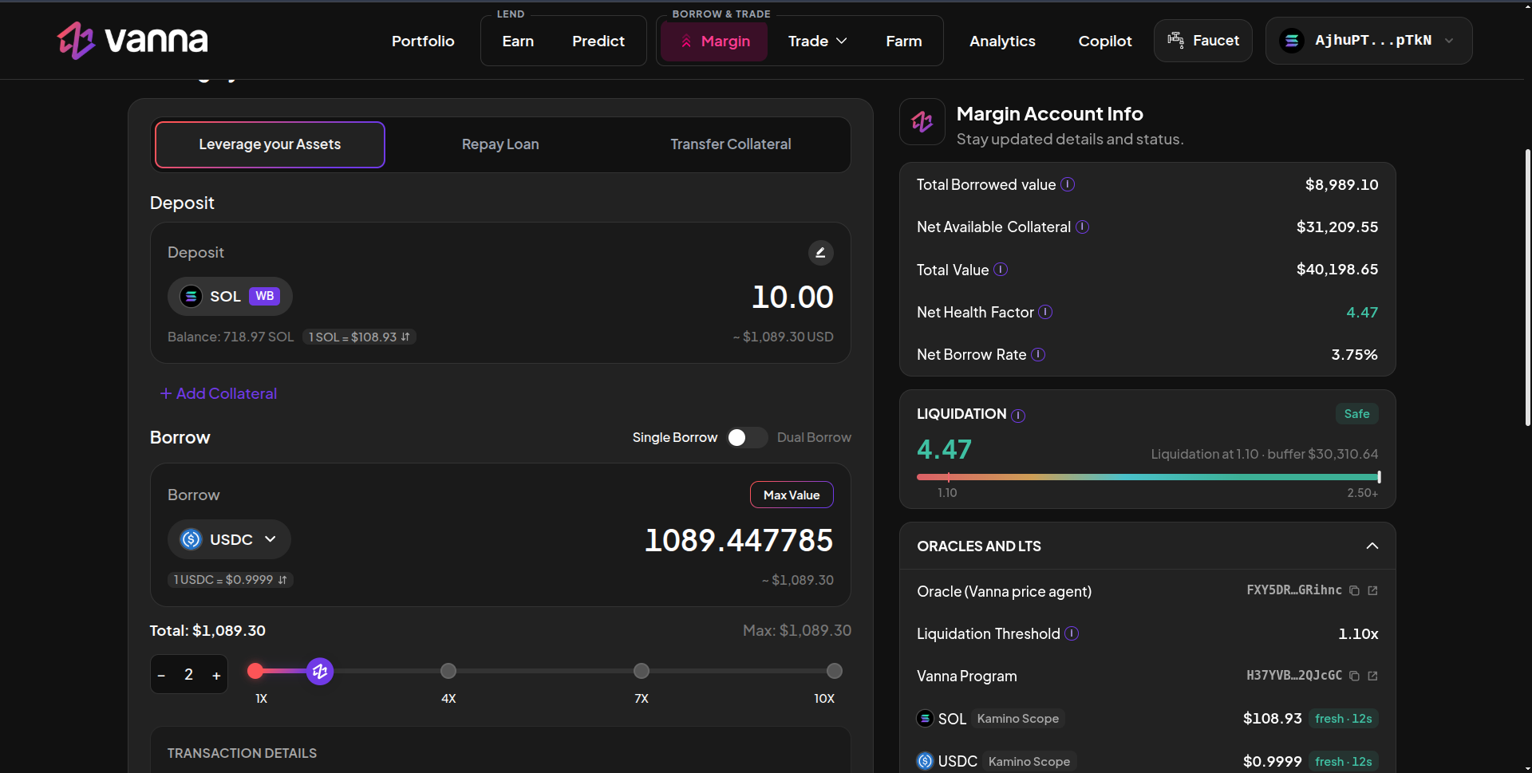
Task: Click the LIQUIDATION info icon
Action: [1018, 415]
